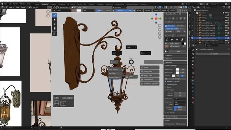Expand the Render Settings panel
Screen dimensions: 231x130
175,117
